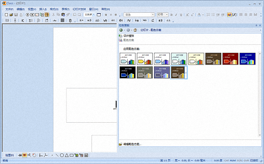Click the green Back arrow in task panel

click(121, 30)
